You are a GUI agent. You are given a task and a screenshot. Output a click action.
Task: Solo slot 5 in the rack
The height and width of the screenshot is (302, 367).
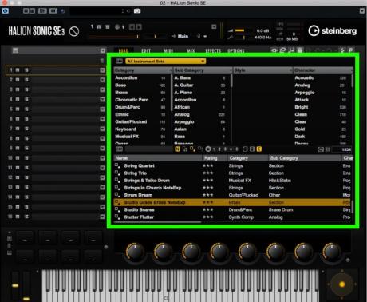[x=26, y=109]
